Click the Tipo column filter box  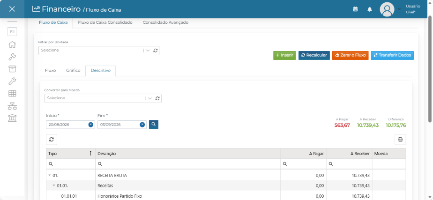71,164
